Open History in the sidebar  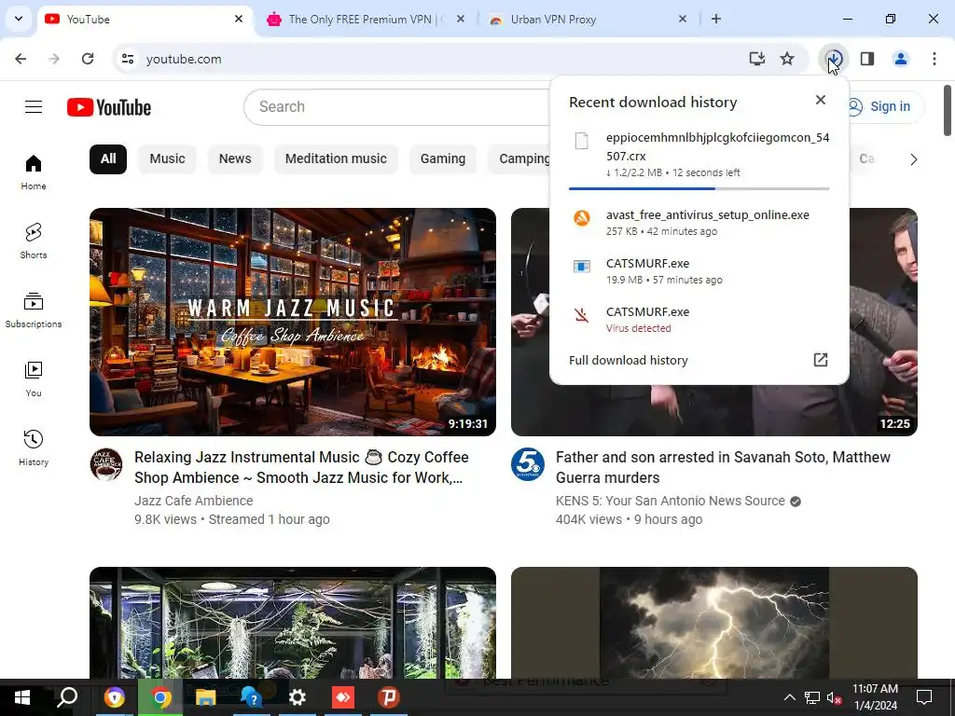pyautogui.click(x=34, y=447)
